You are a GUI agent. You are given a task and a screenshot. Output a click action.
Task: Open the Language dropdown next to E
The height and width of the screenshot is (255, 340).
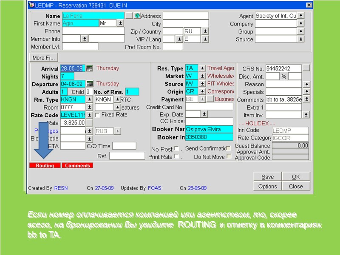point(205,39)
